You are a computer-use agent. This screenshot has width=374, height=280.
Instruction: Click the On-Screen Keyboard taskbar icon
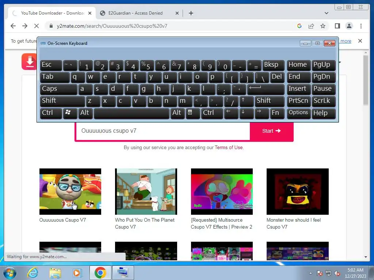(x=123, y=273)
